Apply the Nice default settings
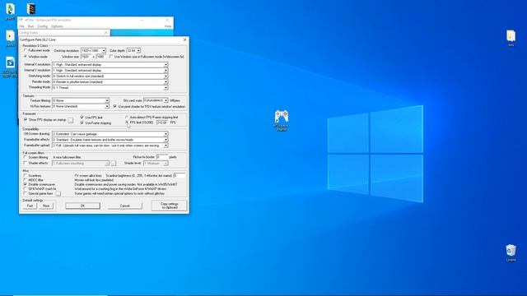527x296 pixels. tap(46, 206)
